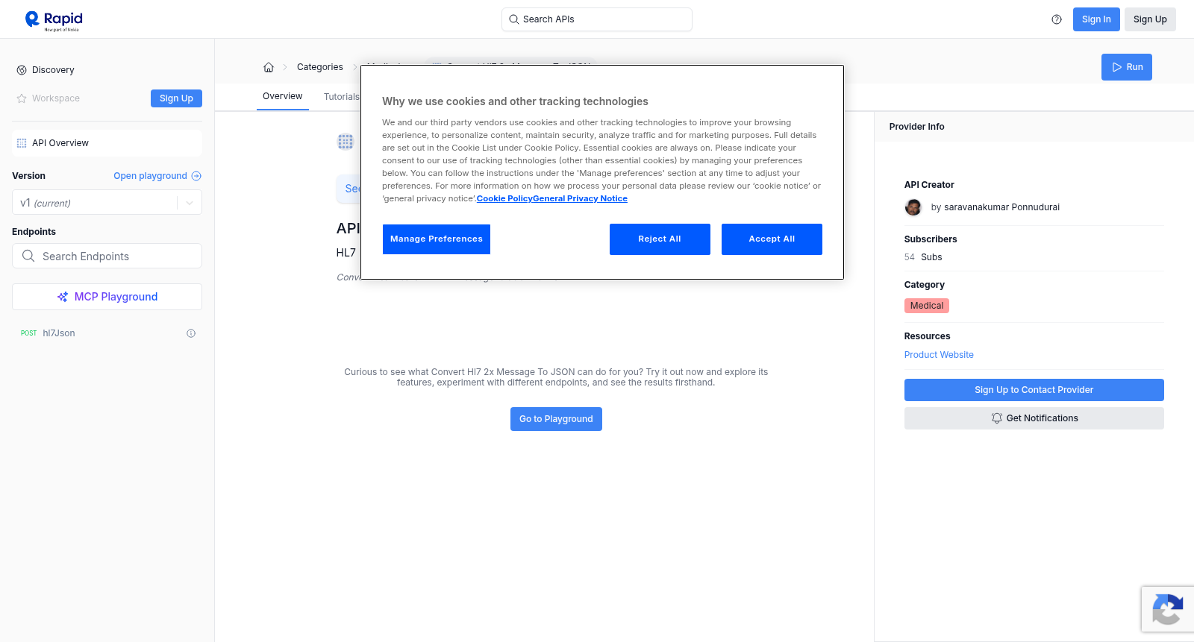Accept all cookies
The height and width of the screenshot is (642, 1194).
coord(772,239)
